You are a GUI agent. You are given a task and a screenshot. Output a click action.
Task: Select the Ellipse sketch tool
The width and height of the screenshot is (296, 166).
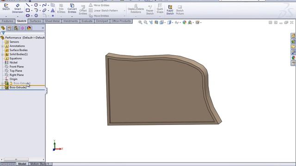pyautogui.click(x=44, y=10)
